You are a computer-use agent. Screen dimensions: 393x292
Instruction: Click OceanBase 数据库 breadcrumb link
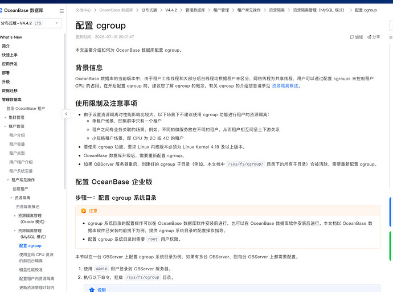tap(116, 10)
